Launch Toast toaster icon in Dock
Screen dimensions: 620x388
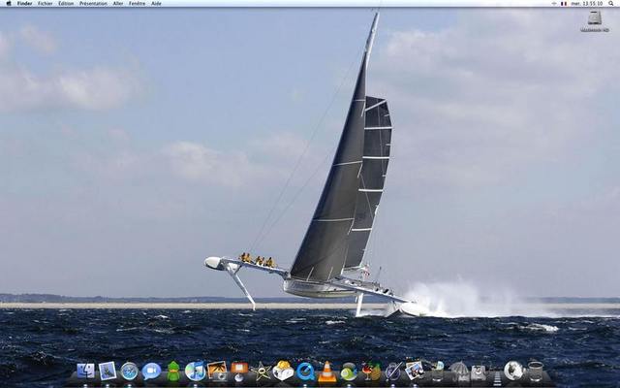click(283, 371)
